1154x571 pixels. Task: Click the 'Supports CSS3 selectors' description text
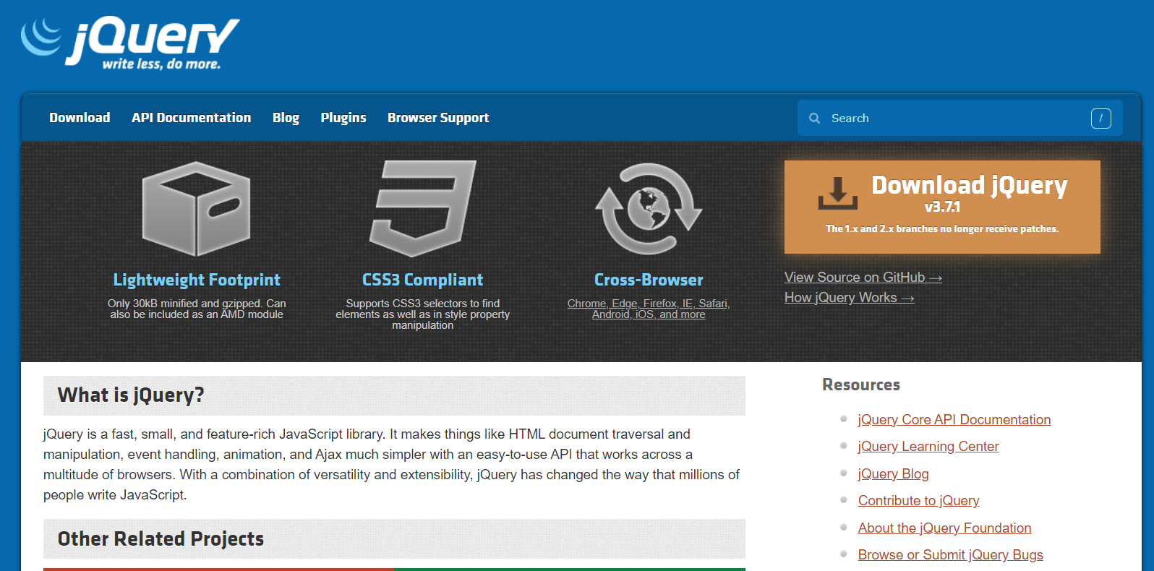pos(423,314)
